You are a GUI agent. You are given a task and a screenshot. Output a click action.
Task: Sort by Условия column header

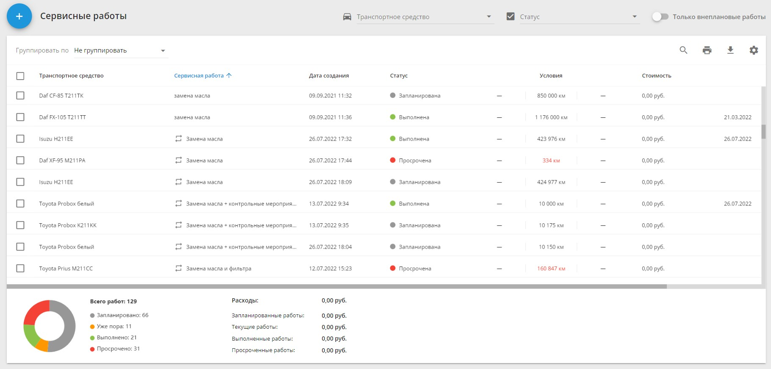(551, 75)
